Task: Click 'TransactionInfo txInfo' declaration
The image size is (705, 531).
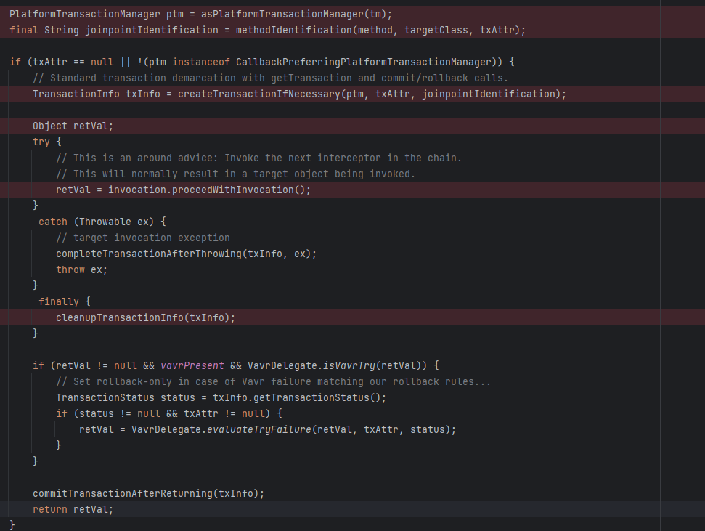Action: pyautogui.click(x=97, y=94)
